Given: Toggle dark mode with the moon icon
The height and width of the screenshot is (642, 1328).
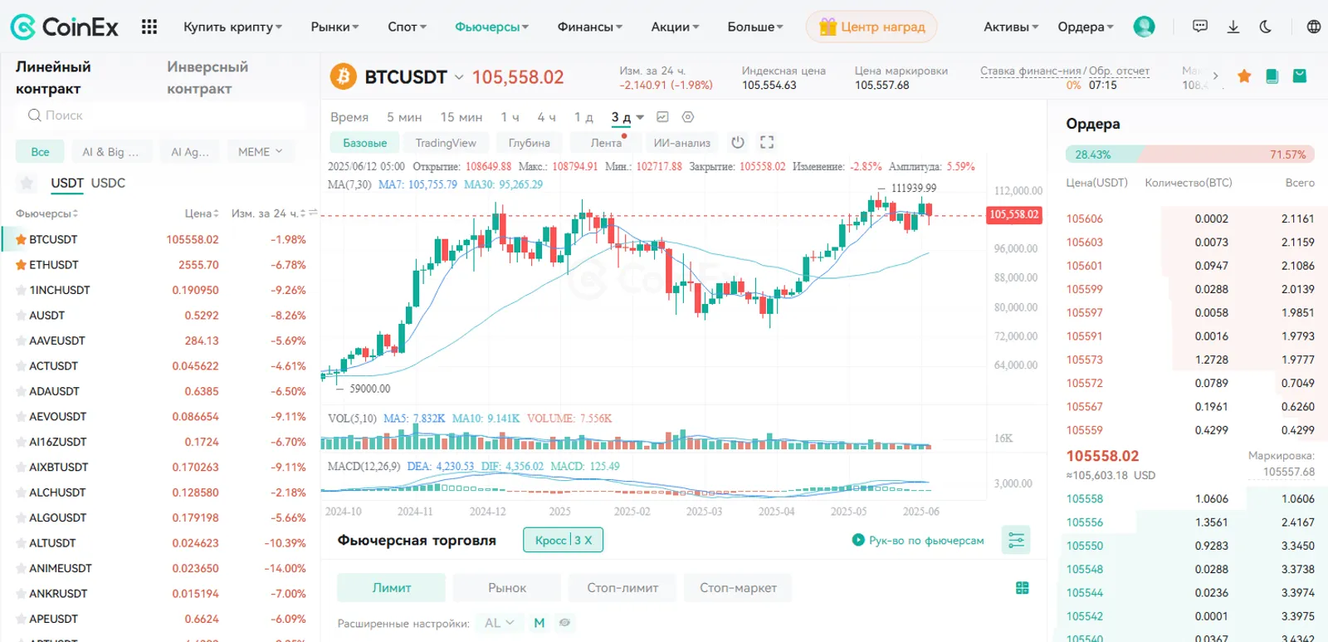Looking at the screenshot, I should (1265, 27).
